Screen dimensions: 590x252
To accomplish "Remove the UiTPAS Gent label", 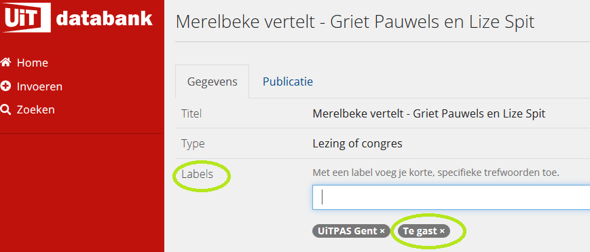I will [382, 231].
